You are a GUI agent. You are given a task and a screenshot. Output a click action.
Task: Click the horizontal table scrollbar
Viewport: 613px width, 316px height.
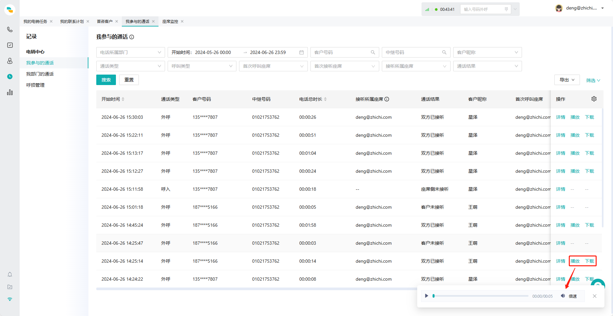[256, 289]
